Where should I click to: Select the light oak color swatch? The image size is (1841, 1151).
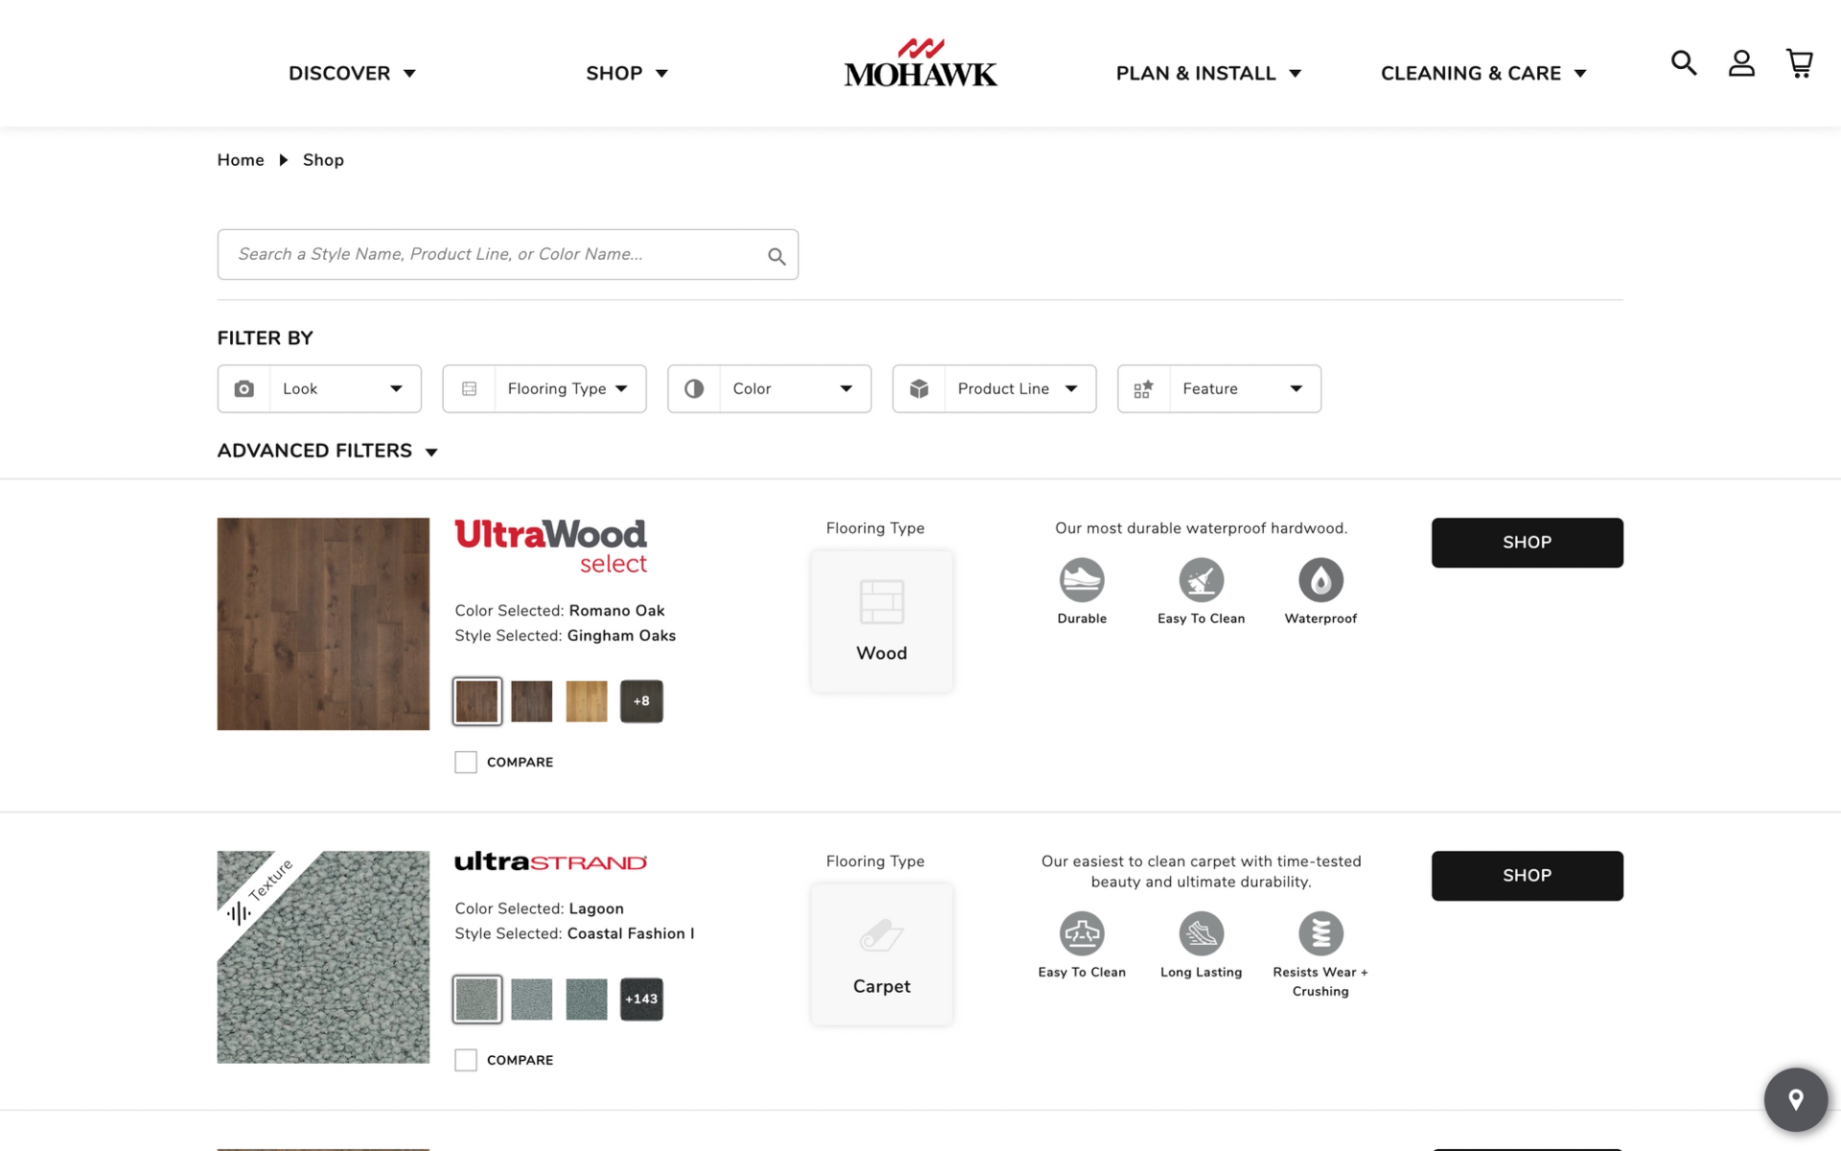[586, 701]
